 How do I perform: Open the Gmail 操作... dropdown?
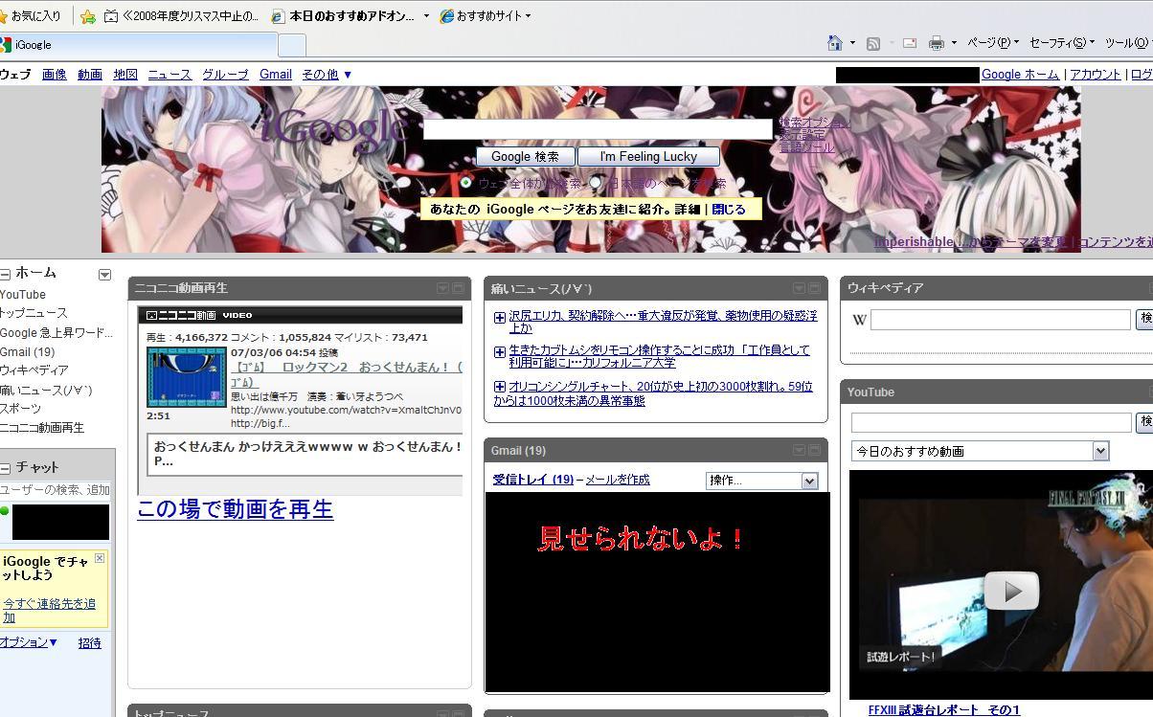click(x=761, y=481)
